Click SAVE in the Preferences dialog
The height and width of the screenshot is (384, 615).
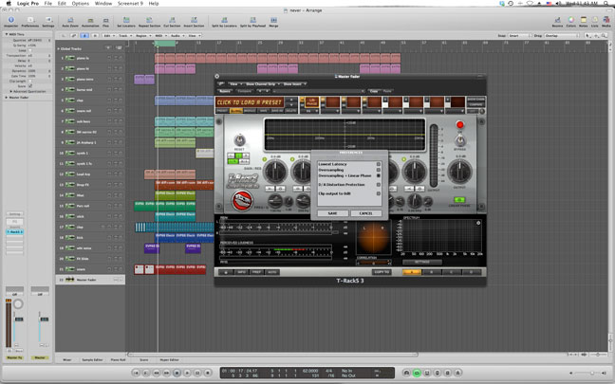point(332,213)
